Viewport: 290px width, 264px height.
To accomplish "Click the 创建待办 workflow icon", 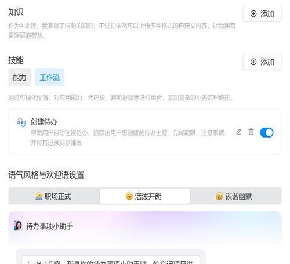I will click(x=21, y=122).
